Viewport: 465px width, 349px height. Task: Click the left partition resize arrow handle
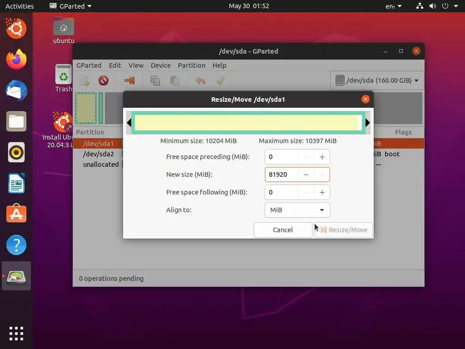[129, 123]
